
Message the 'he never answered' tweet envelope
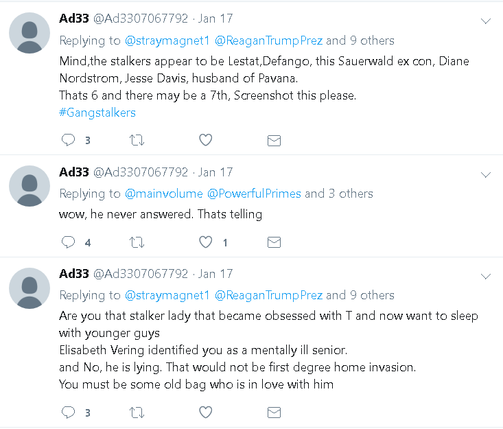[x=274, y=242]
